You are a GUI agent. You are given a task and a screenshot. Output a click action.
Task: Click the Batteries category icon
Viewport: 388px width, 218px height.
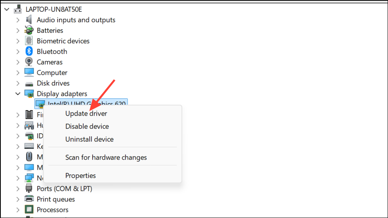point(29,30)
